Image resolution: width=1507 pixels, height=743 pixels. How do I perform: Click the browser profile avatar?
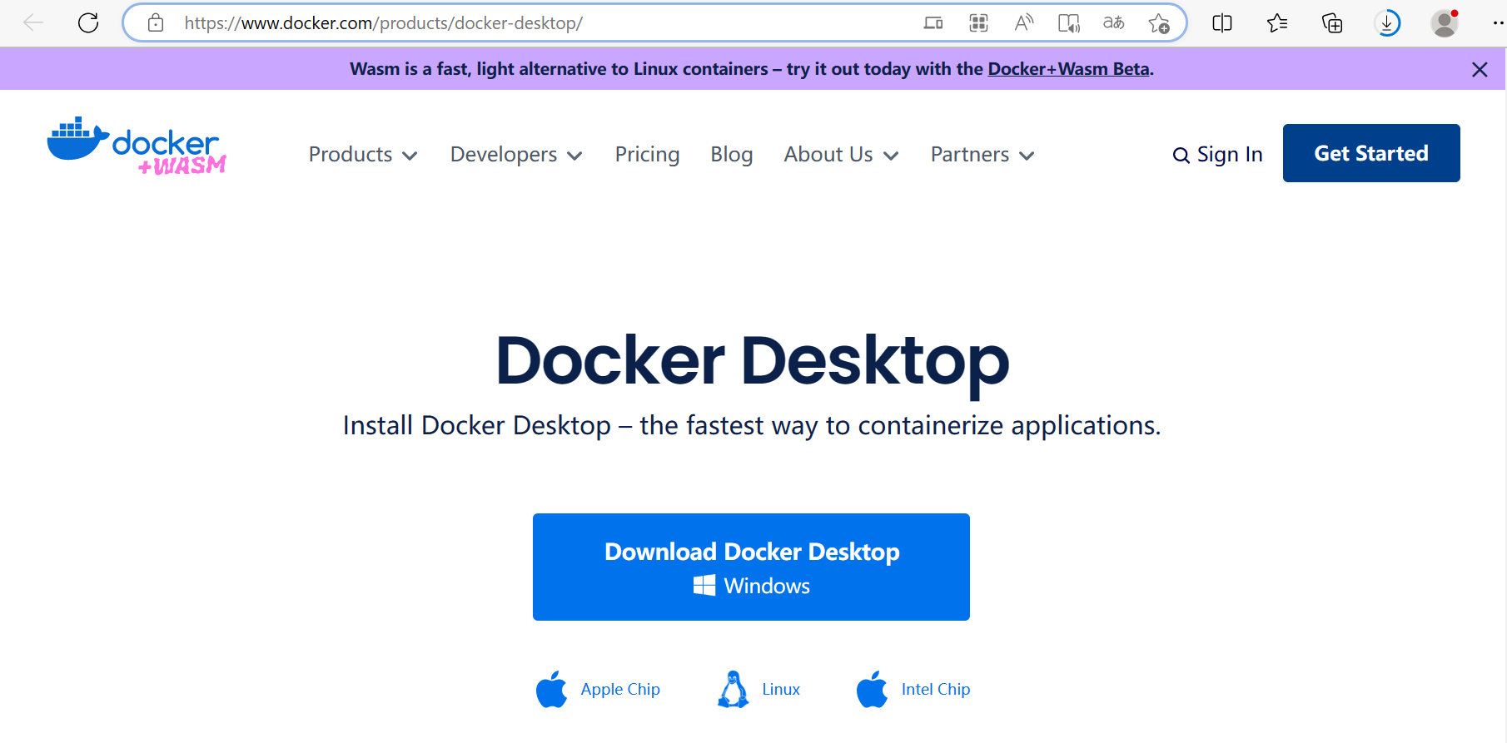[x=1445, y=22]
